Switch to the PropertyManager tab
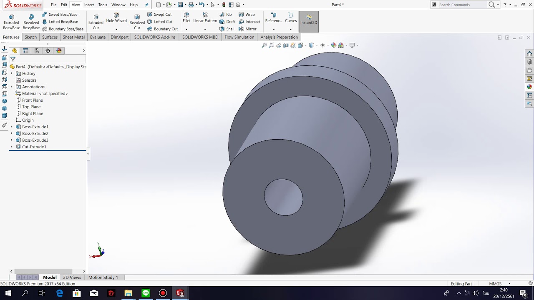Viewport: 534px width, 300px height. point(25,51)
